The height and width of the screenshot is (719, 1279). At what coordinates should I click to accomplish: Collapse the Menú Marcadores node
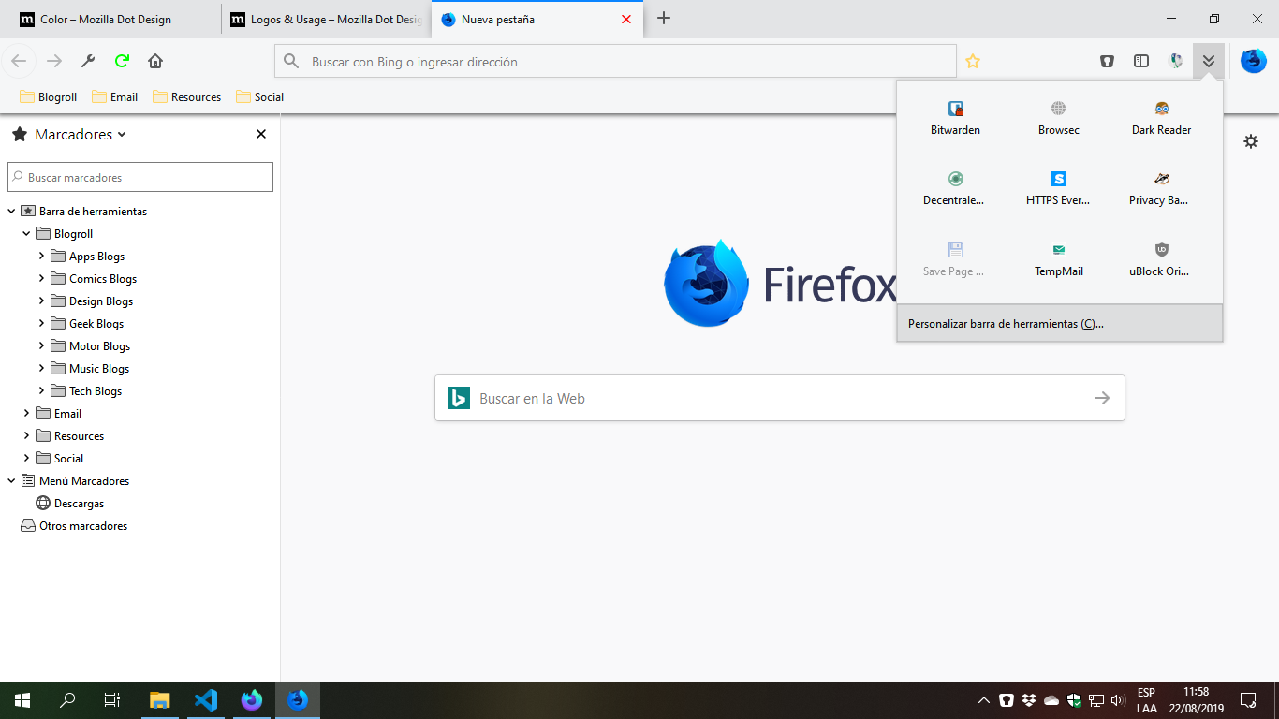click(x=12, y=480)
